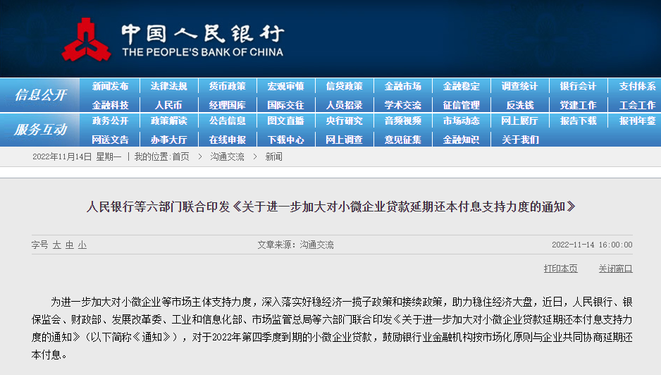Click the timestamp 2022-11-14 16:00:00

click(592, 245)
